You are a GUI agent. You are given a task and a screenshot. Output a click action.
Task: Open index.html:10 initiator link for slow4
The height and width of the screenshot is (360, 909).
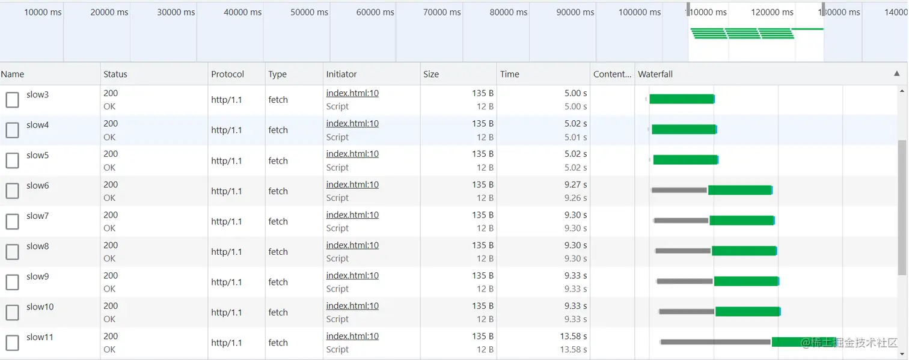(x=352, y=123)
